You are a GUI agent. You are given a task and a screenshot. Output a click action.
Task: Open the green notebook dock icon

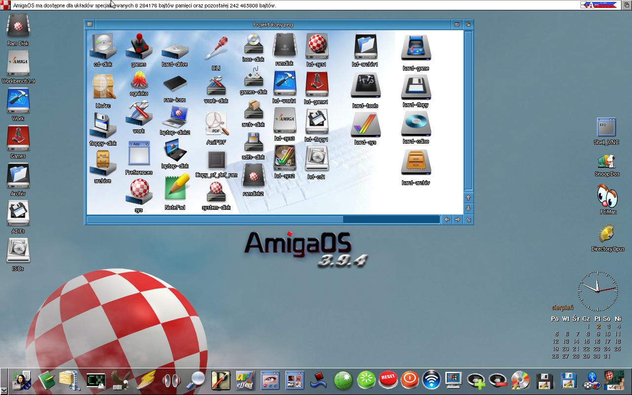pyautogui.click(x=46, y=380)
